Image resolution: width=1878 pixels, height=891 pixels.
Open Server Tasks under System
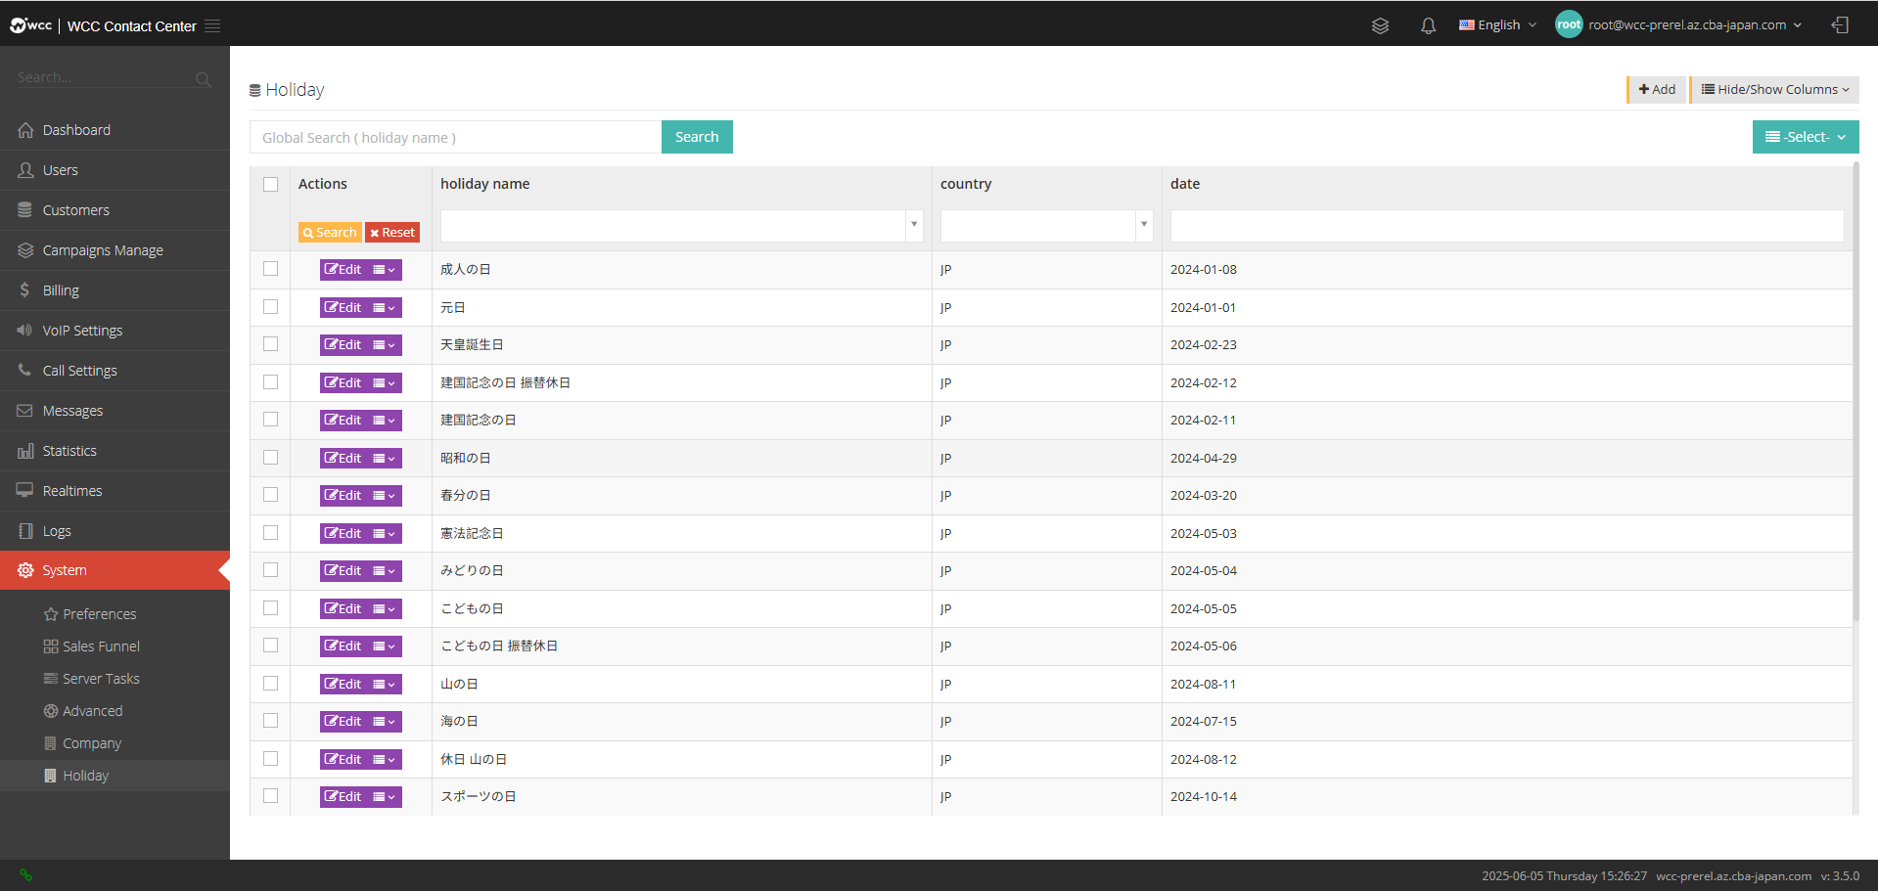pyautogui.click(x=115, y=679)
